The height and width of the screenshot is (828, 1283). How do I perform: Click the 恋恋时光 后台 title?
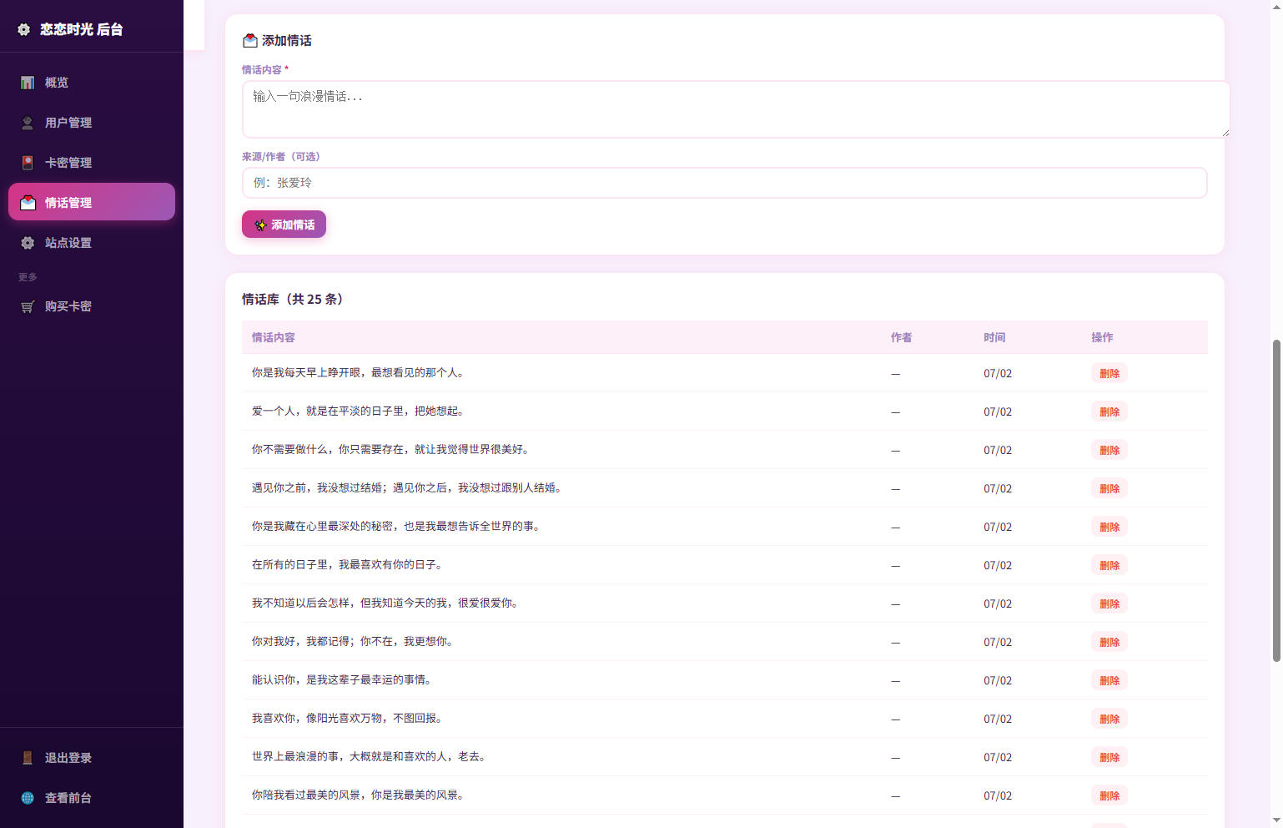[x=82, y=29]
